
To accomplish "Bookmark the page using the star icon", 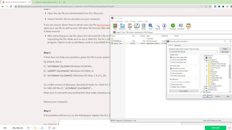I will tap(210, 6).
